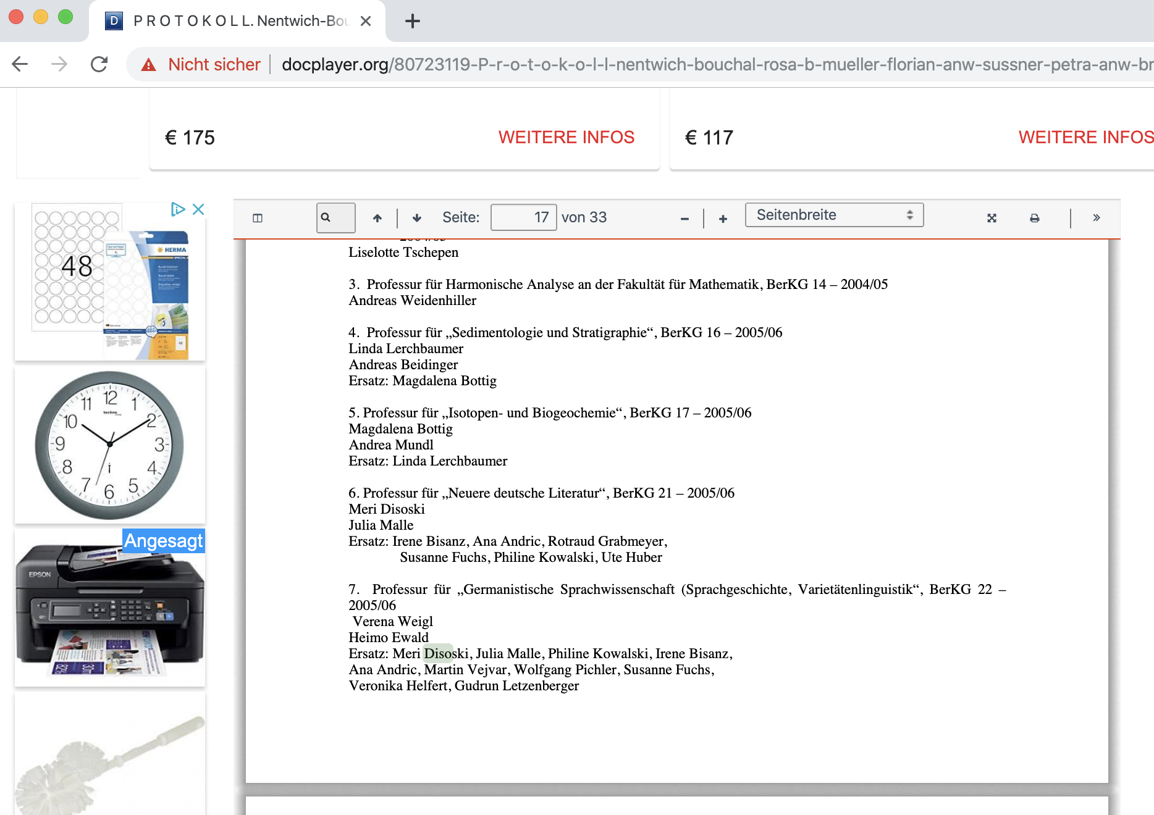Zoom in with the plus button
Screen dimensions: 1154x815
point(723,218)
